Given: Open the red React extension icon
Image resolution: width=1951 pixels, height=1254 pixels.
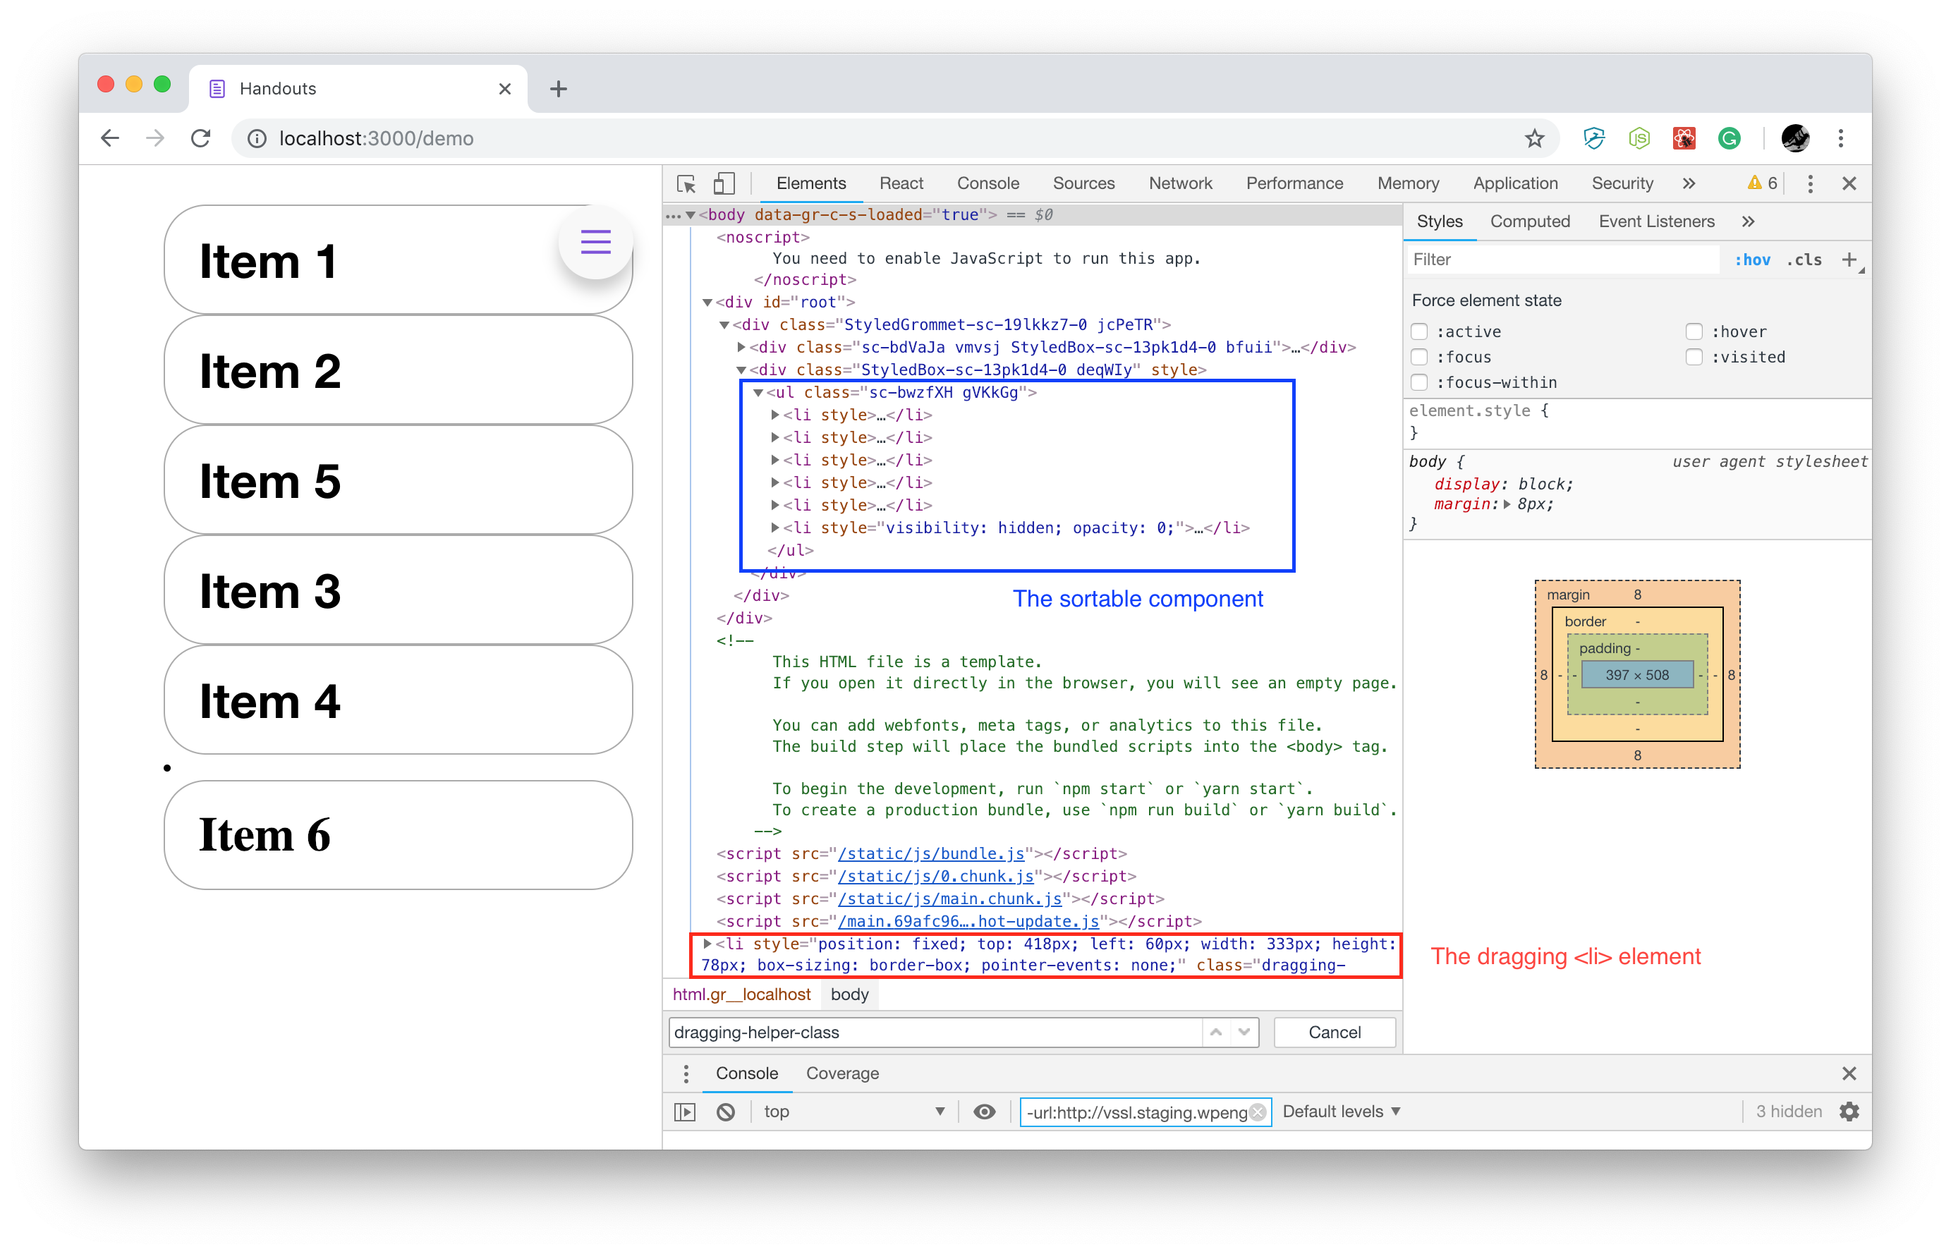Looking at the screenshot, I should pos(1684,138).
